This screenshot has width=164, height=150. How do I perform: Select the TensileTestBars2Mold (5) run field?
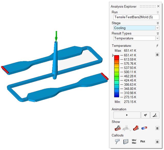[x=136, y=17]
